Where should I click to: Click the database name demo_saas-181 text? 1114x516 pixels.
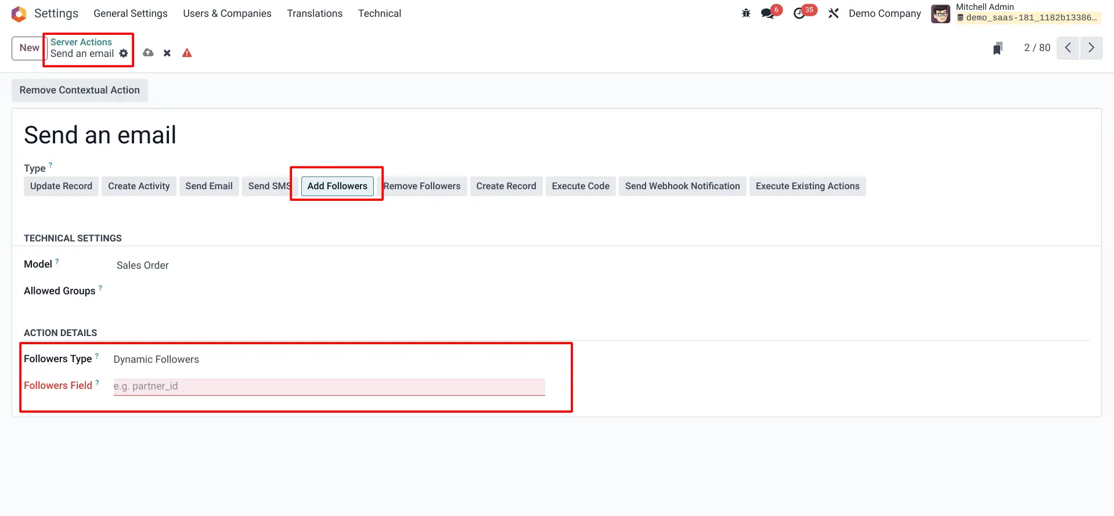pos(1032,18)
